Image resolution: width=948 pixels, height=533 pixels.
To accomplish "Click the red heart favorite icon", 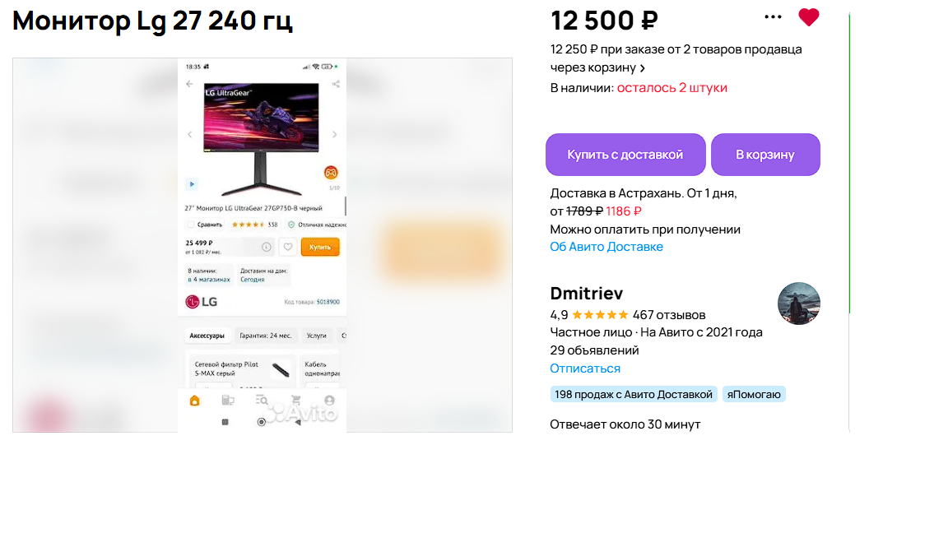I will [809, 17].
